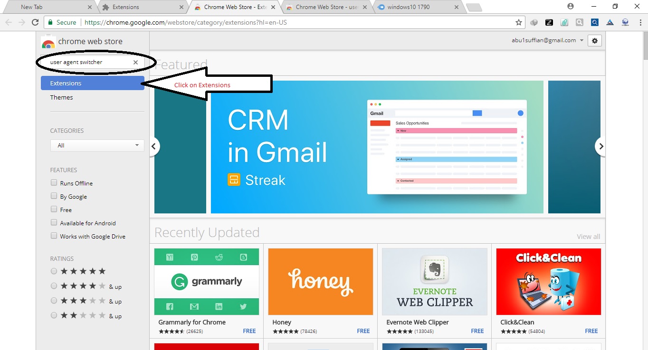Switch to the Chrome Web Store - use... tab
The image size is (648, 350).
[x=326, y=7]
